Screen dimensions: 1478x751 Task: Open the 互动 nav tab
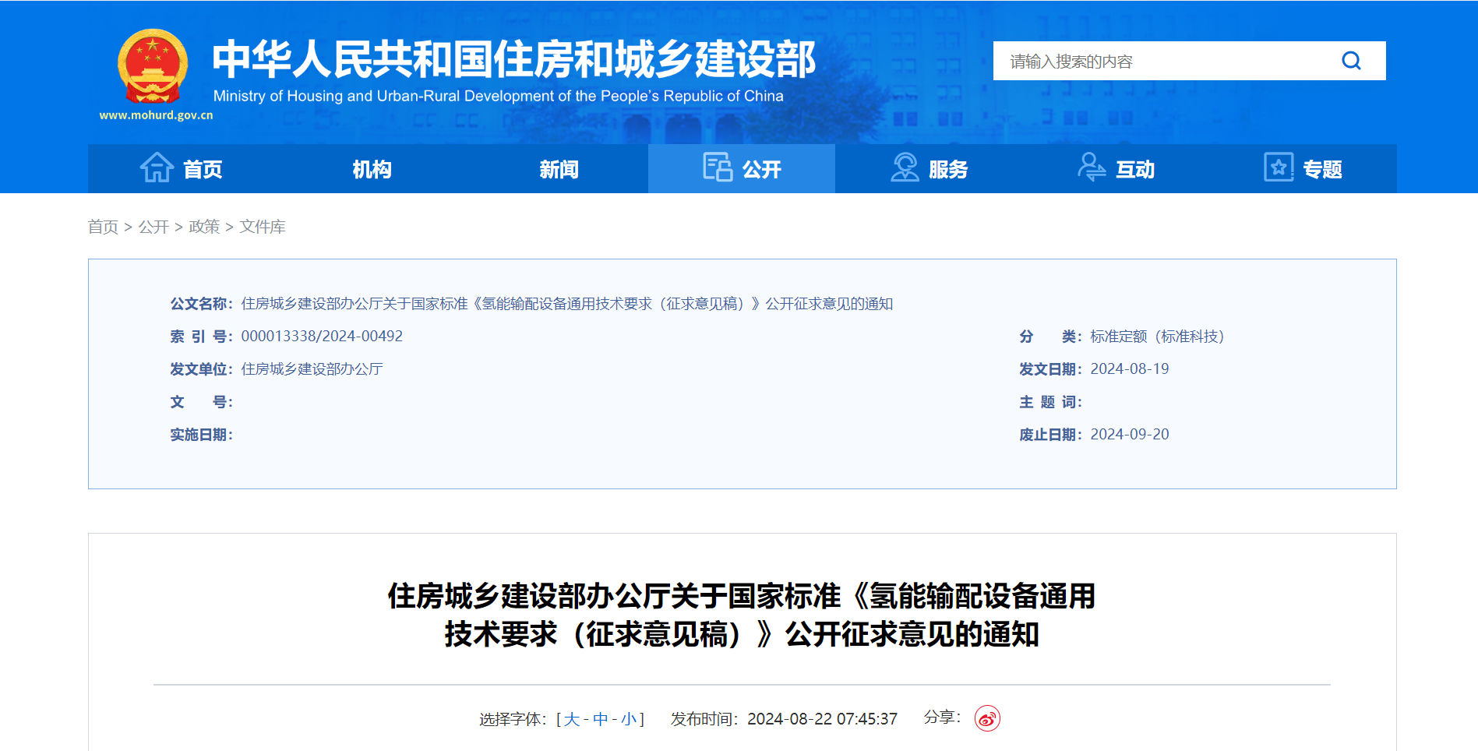tap(1116, 168)
